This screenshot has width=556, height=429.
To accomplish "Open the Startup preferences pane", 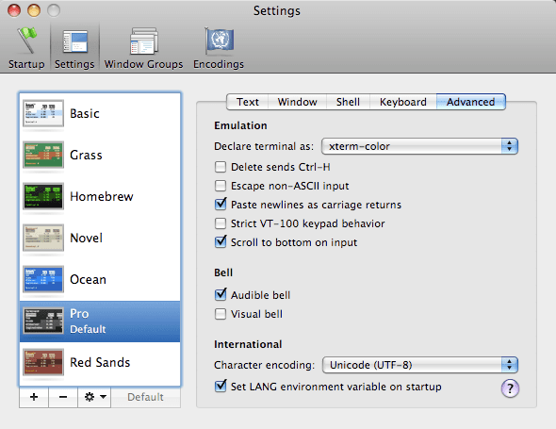I will tap(26, 48).
